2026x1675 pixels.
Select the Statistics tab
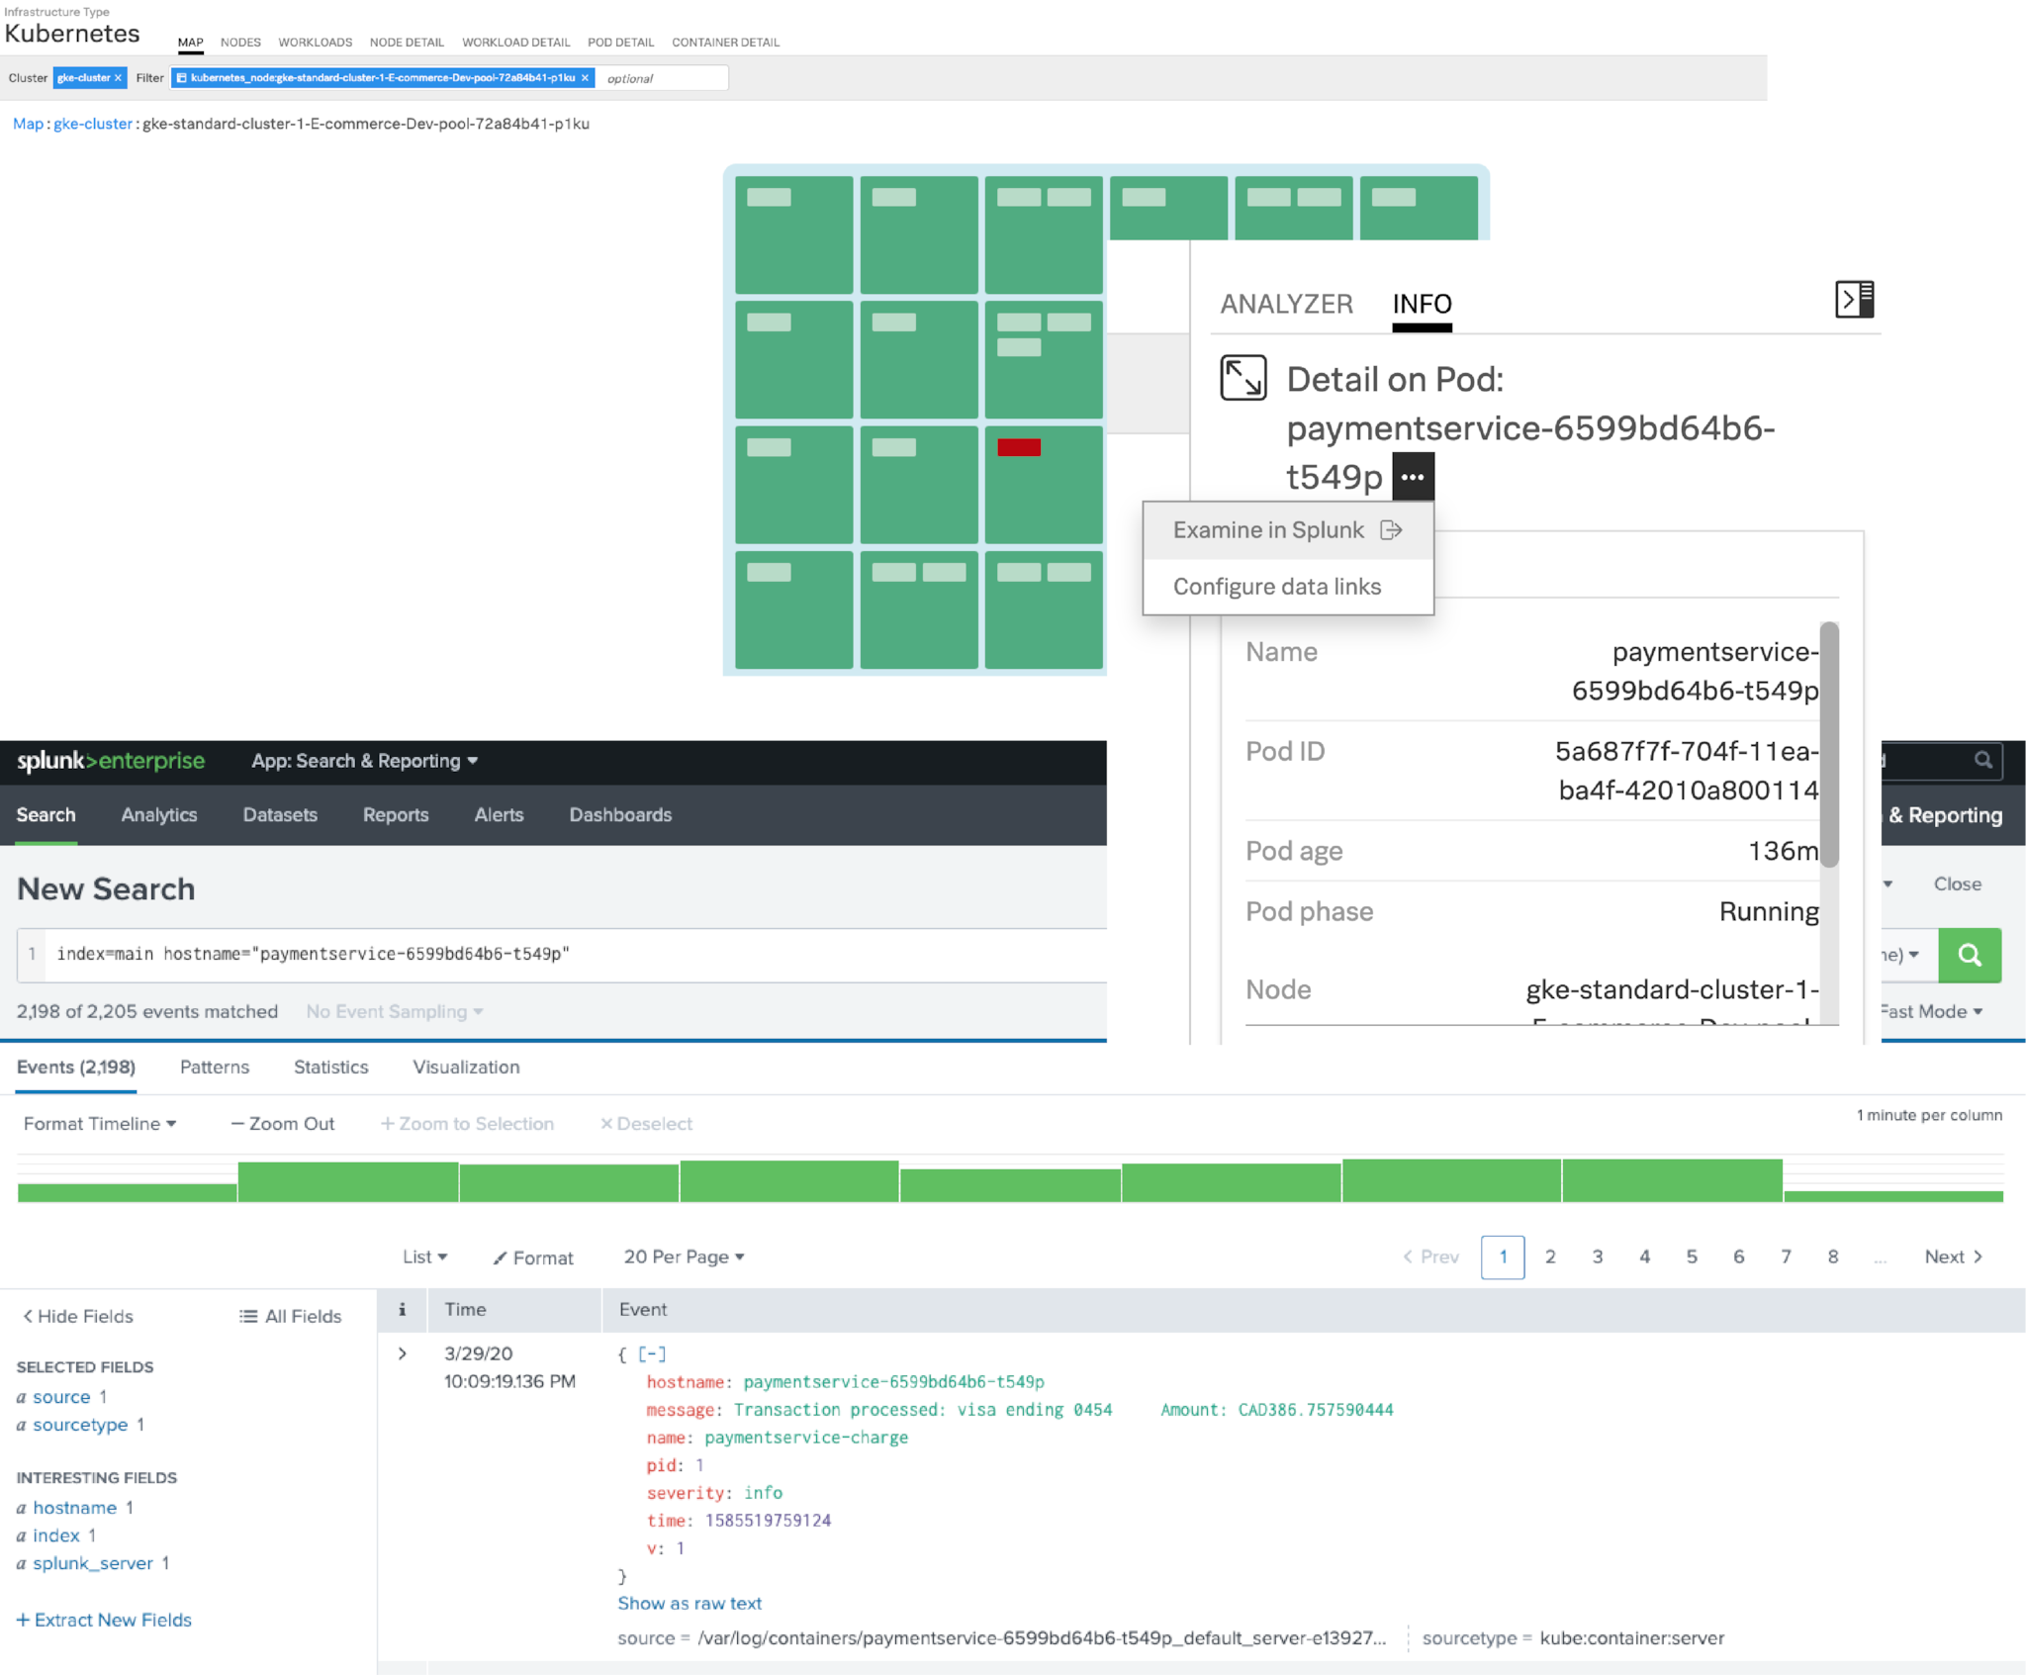pyautogui.click(x=330, y=1068)
